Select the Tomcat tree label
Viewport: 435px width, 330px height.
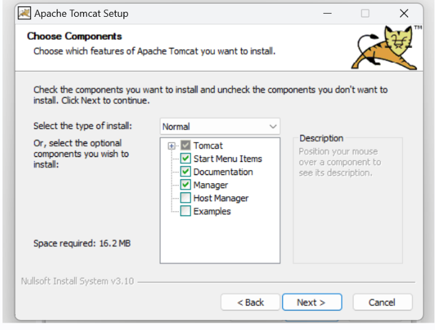[x=208, y=146]
